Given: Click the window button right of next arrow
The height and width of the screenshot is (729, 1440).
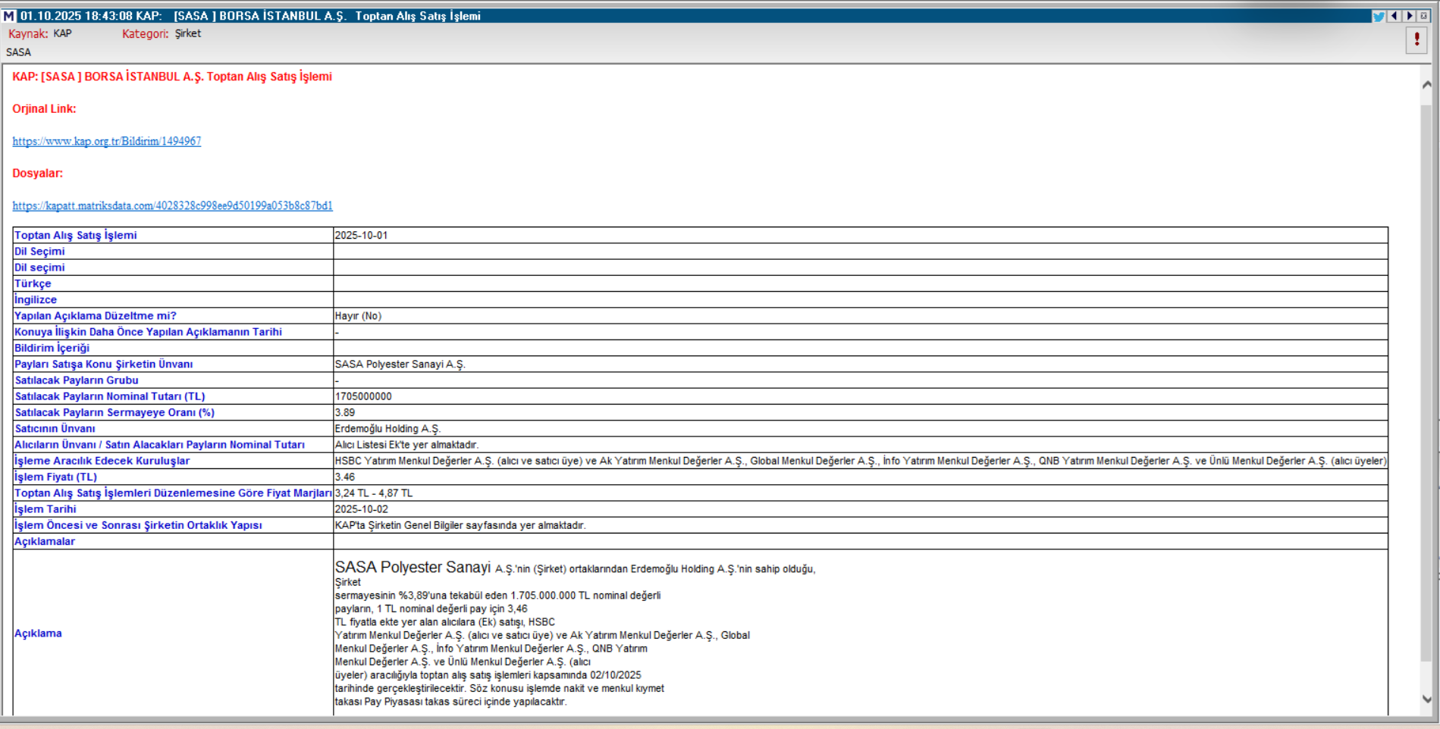Looking at the screenshot, I should [1423, 16].
